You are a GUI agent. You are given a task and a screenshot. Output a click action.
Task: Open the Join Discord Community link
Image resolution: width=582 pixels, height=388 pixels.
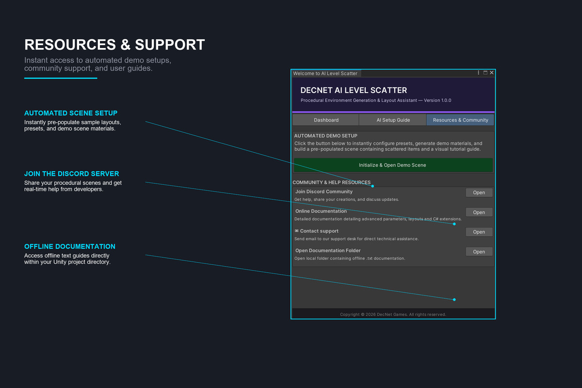[x=479, y=193]
